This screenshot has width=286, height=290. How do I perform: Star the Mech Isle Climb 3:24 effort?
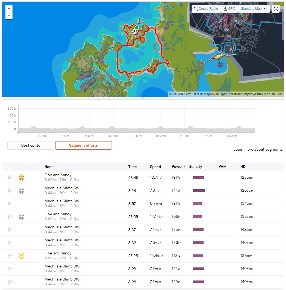(10, 191)
